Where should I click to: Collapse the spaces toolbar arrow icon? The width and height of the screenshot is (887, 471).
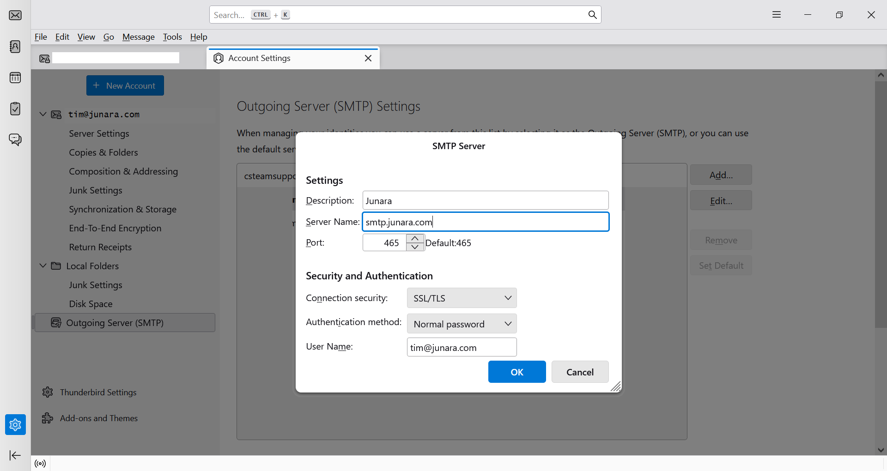pos(15,455)
